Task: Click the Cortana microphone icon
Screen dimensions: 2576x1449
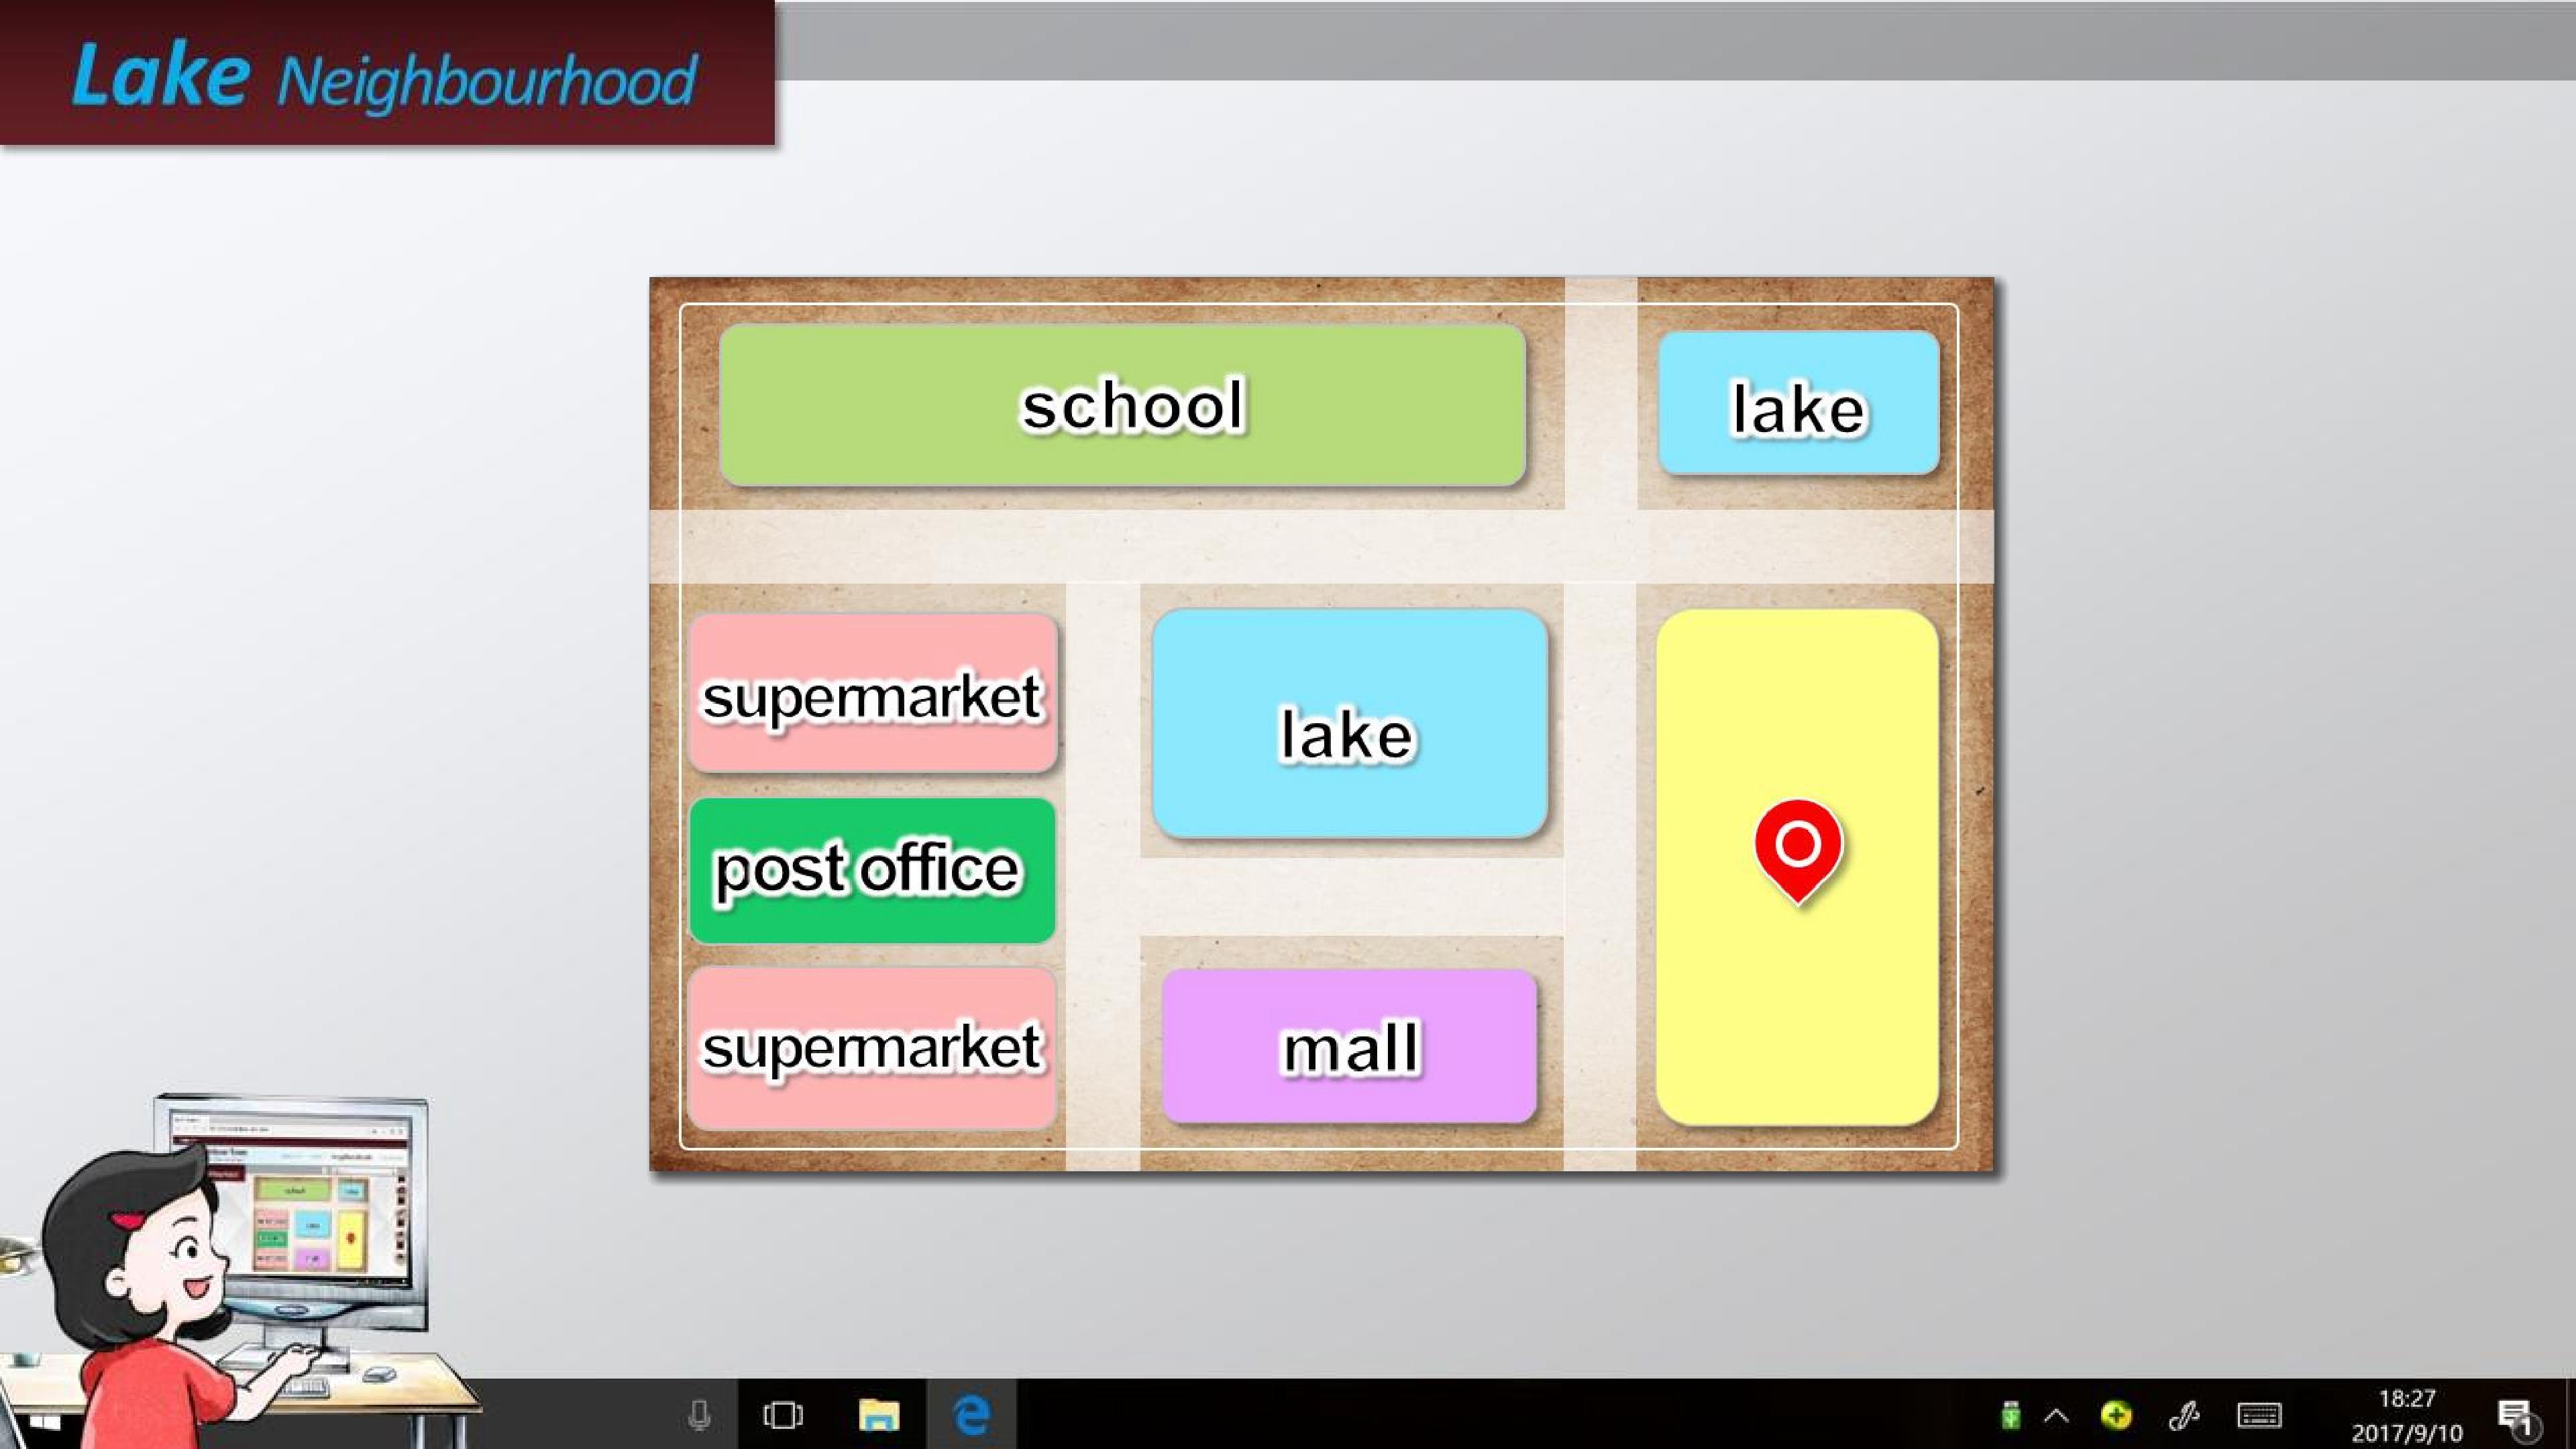Action: pos(700,1415)
